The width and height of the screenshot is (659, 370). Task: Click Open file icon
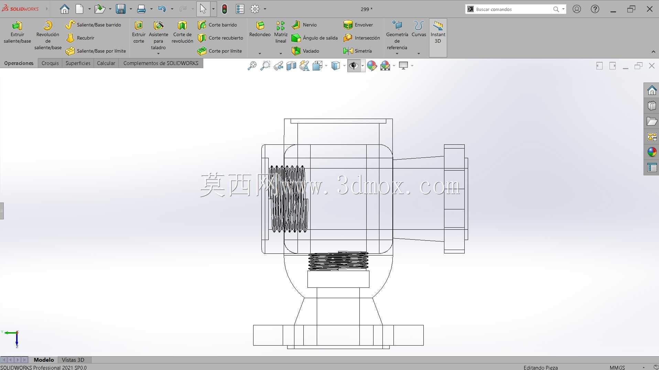point(100,9)
